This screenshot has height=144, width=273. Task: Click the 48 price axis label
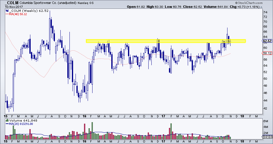265,85
